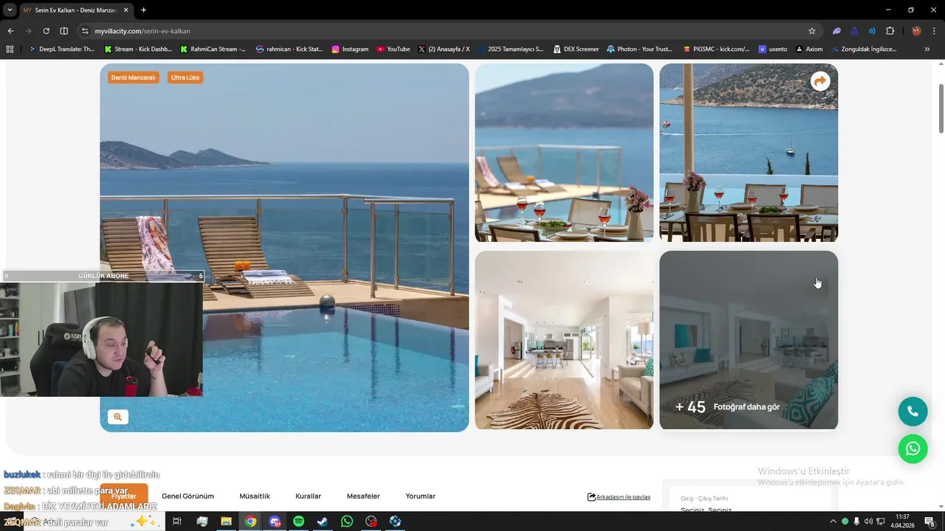The height and width of the screenshot is (531, 945).
Task: Click the Arkadaşın ile paylaş link
Action: (619, 497)
